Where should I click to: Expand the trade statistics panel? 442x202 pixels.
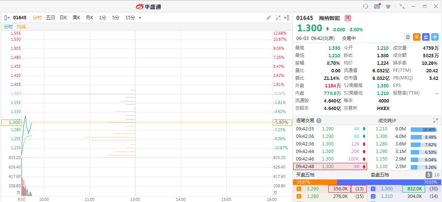[436, 121]
